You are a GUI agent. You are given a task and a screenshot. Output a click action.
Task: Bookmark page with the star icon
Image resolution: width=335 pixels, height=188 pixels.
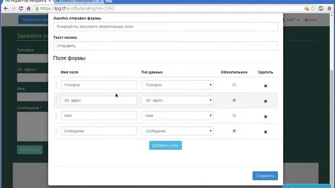(312, 8)
